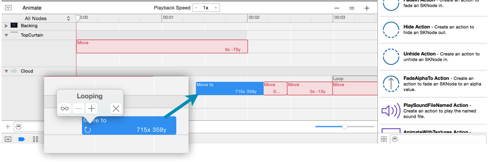Select the blue Move to 715x 359y action
The height and width of the screenshot is (162, 499).
point(229,89)
